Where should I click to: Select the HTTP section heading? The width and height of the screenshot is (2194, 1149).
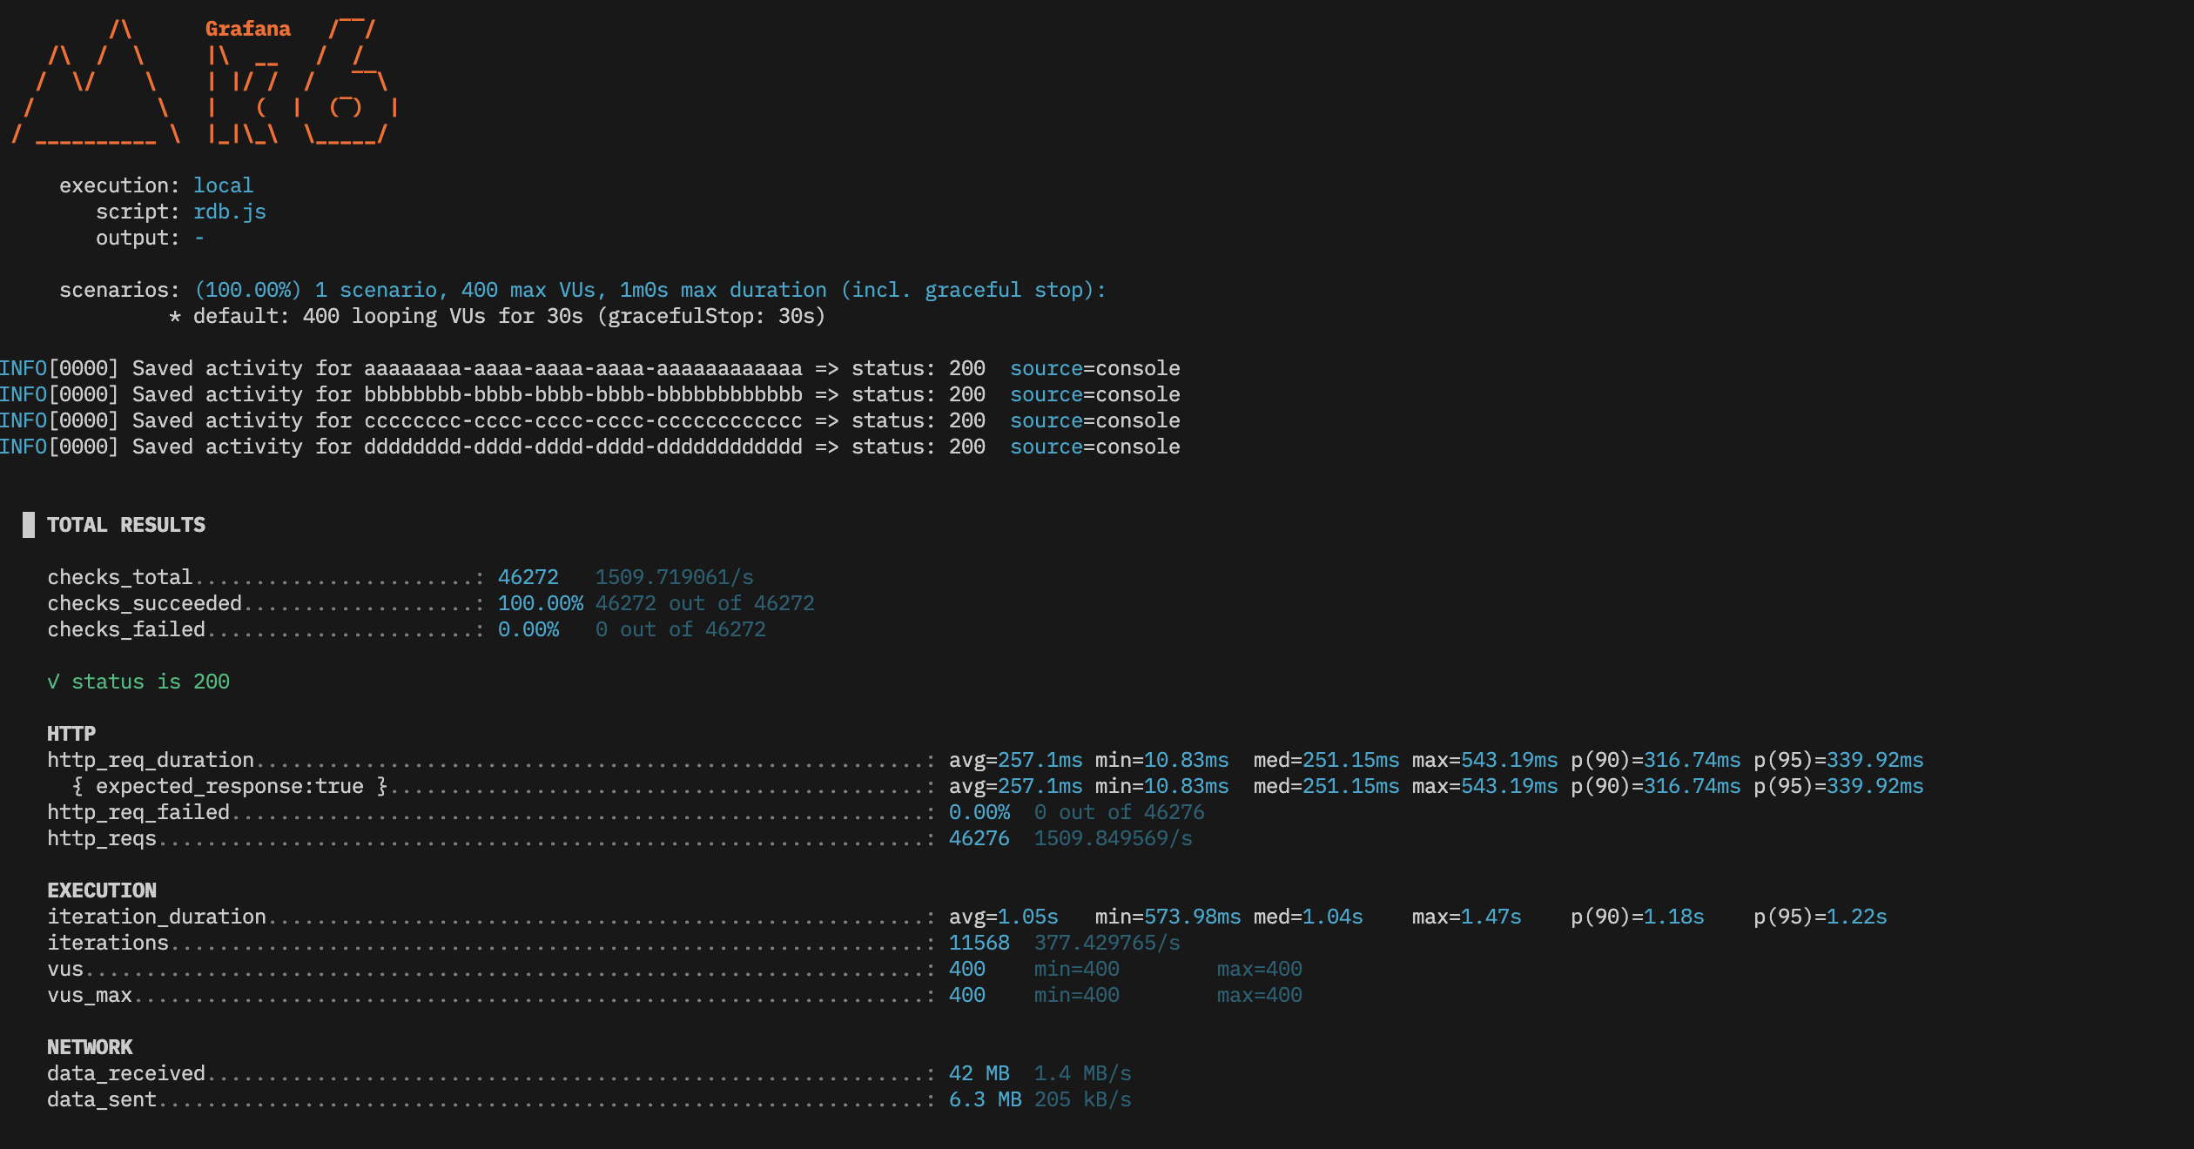coord(71,734)
